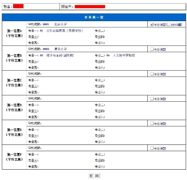Click 专业六 label in 第一志愿F
This screenshot has width=187, height=180.
pos(100,166)
